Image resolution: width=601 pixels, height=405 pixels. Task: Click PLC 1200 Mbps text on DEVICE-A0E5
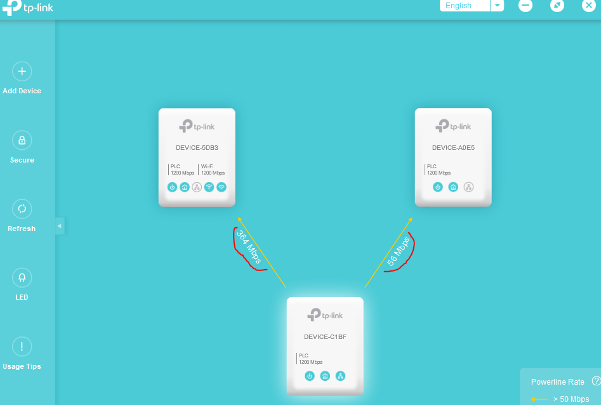[x=439, y=169]
